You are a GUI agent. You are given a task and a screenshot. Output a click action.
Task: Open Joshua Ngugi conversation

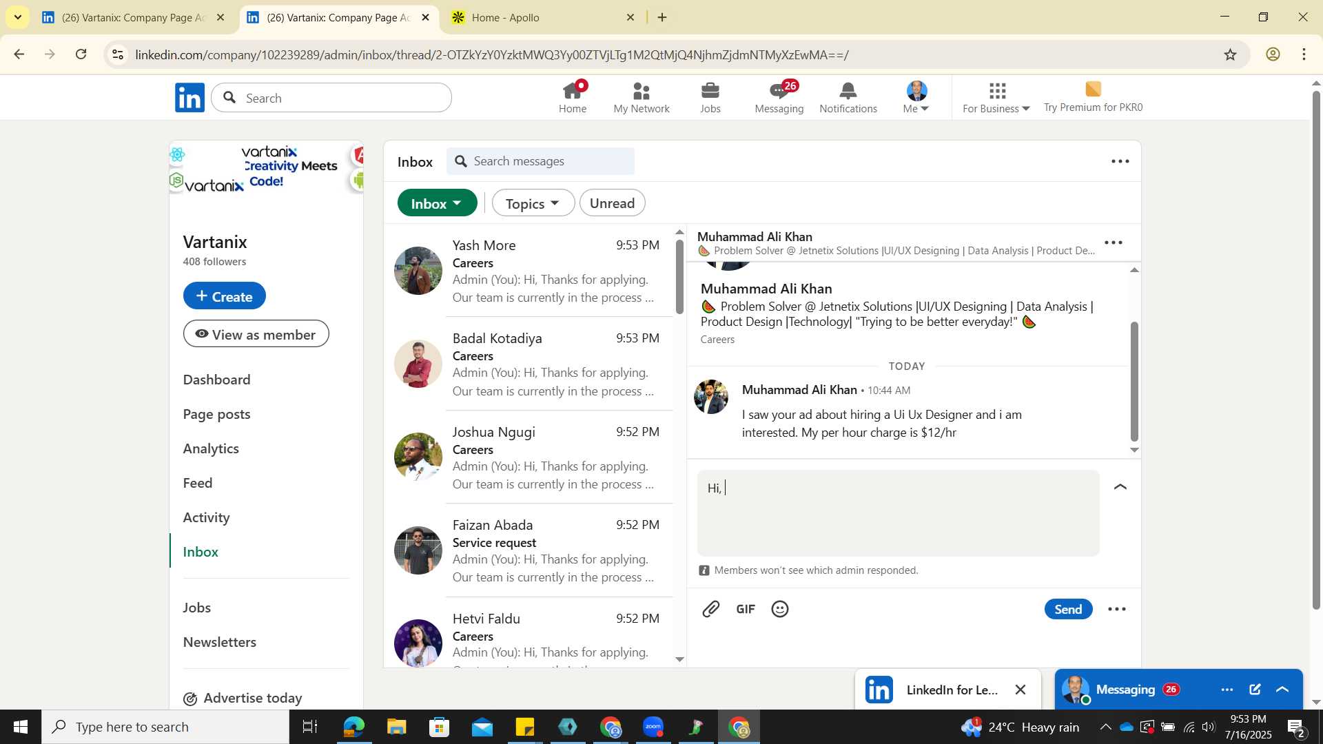pyautogui.click(x=529, y=457)
